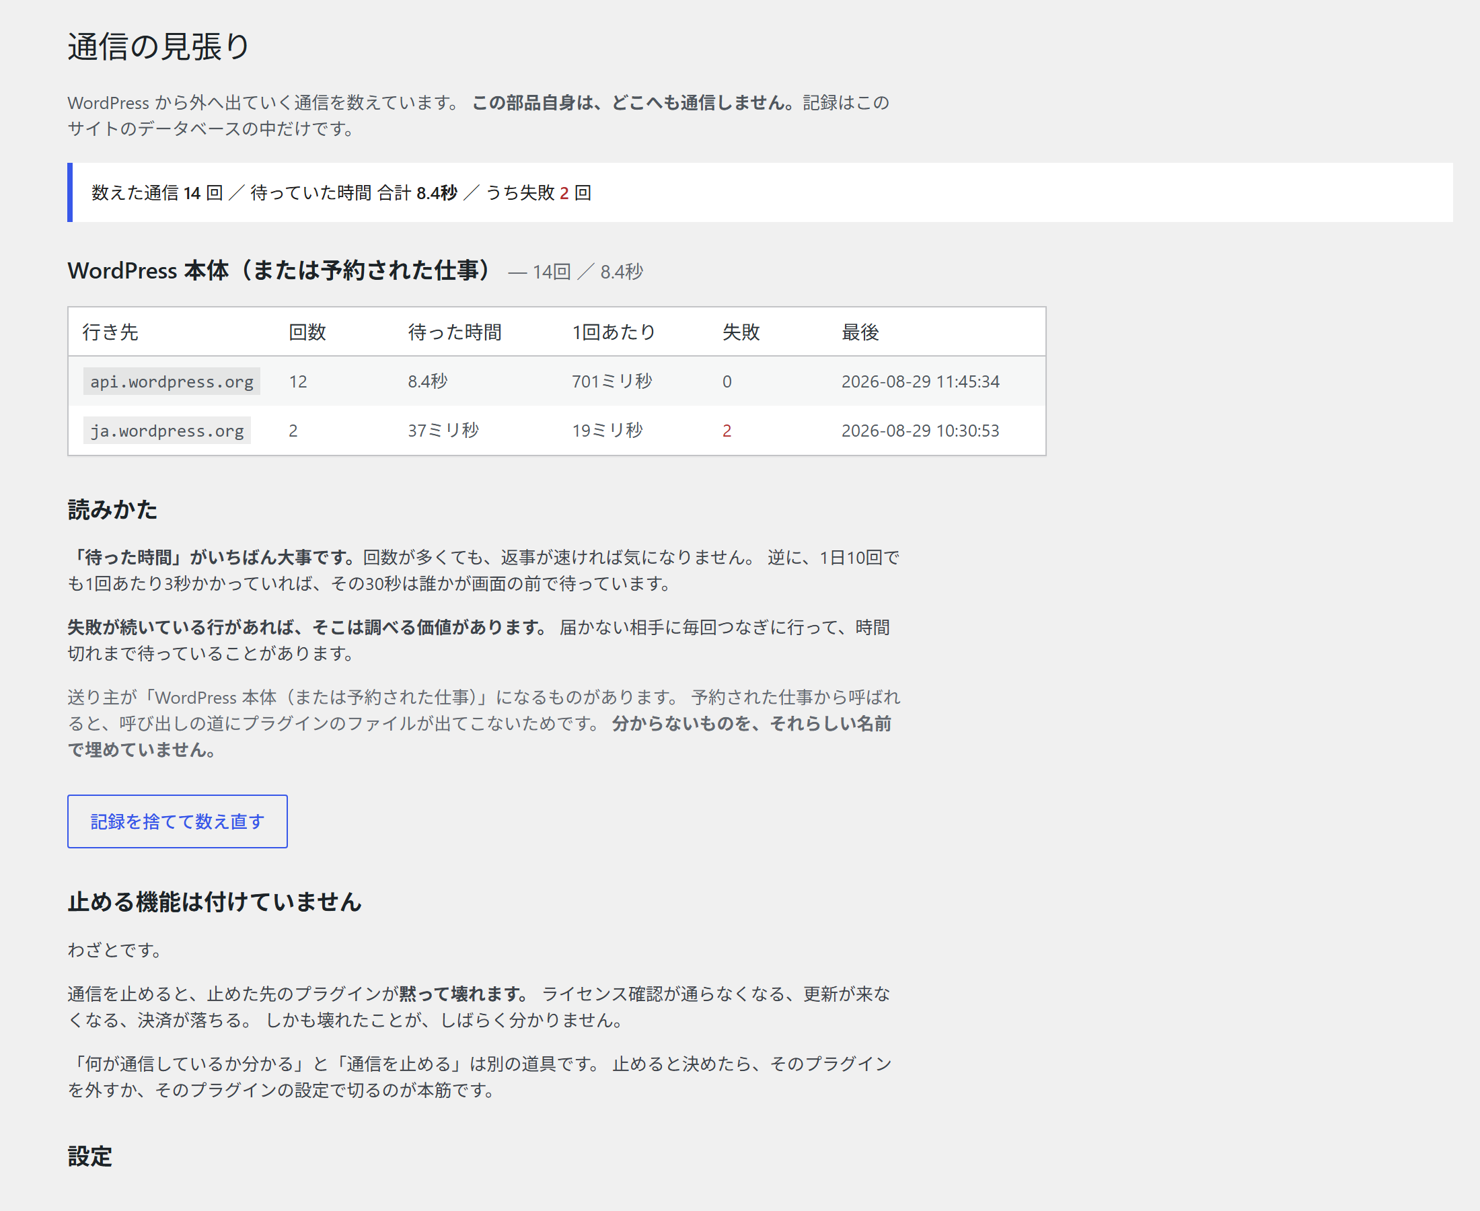Screen dimensions: 1480x1211
Task: Click the 行き先 column header
Action: pos(110,332)
